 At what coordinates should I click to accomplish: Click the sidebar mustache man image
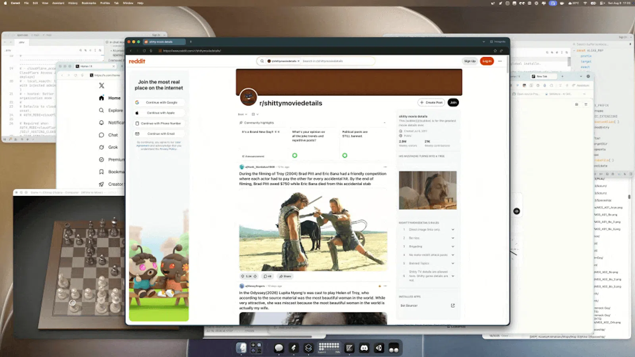[427, 190]
